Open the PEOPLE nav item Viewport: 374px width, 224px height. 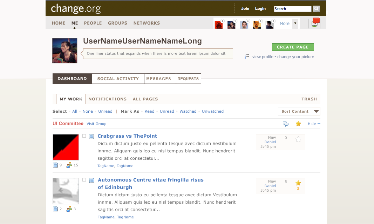point(93,23)
